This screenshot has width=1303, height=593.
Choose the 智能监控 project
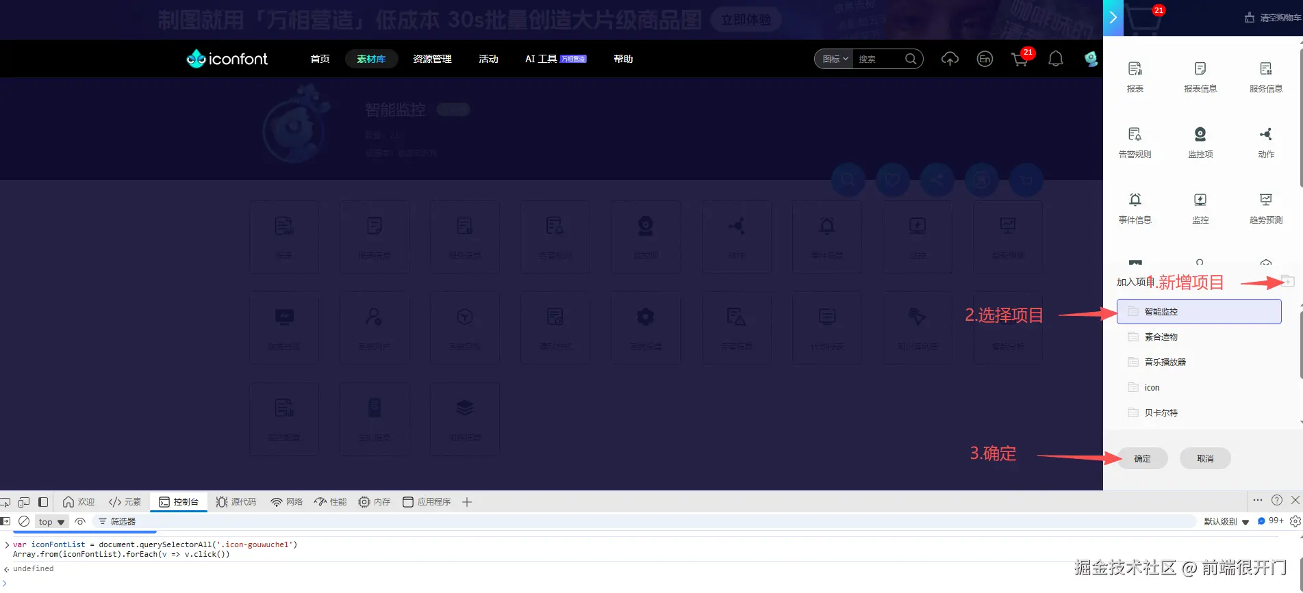coord(1199,311)
